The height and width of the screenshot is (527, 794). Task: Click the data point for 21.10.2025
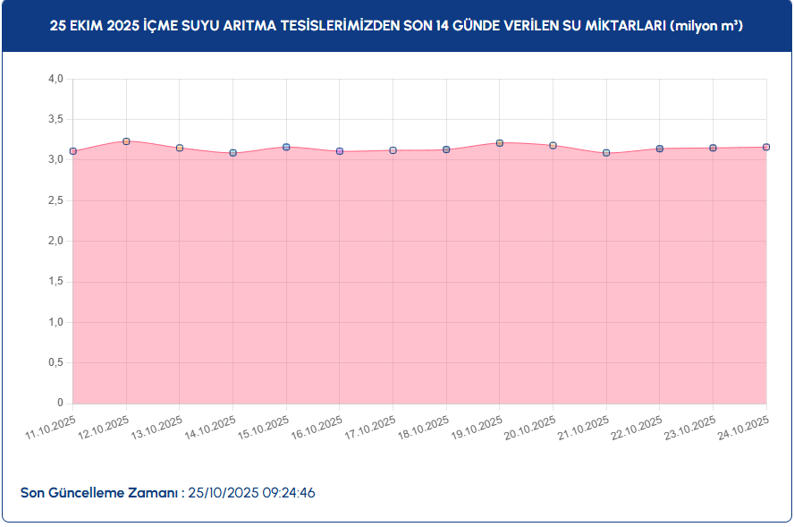(x=606, y=153)
